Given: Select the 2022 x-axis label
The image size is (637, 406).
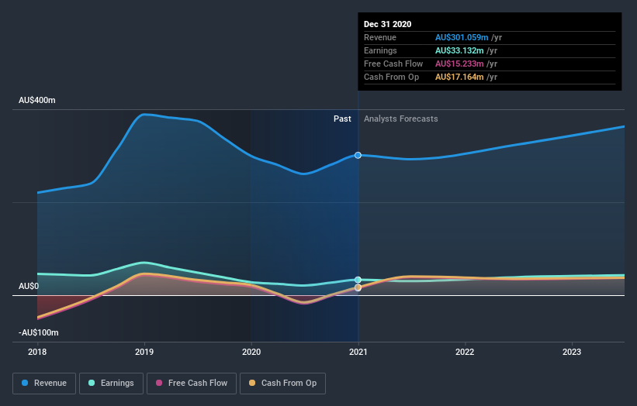Looking at the screenshot, I should pos(465,352).
